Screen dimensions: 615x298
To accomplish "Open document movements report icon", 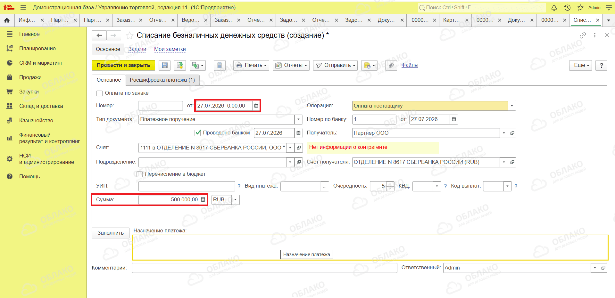I will pos(220,65).
